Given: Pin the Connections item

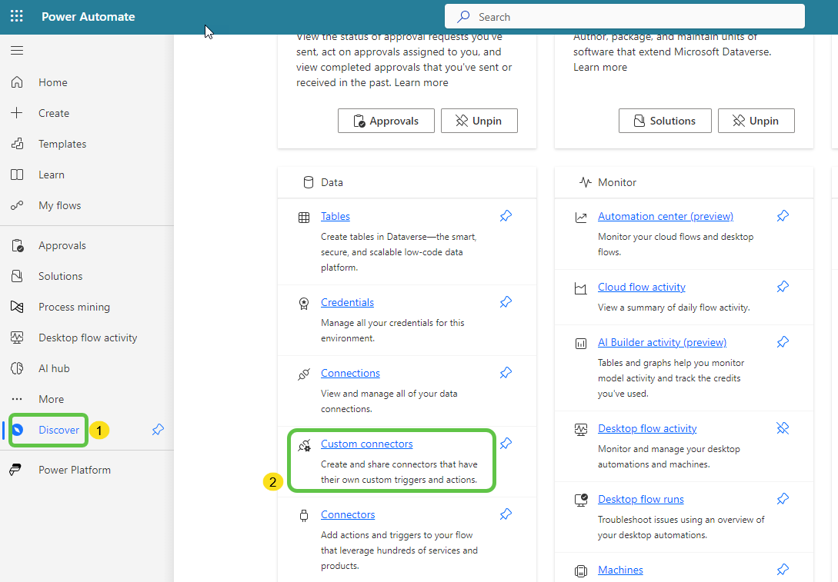Looking at the screenshot, I should click(506, 373).
